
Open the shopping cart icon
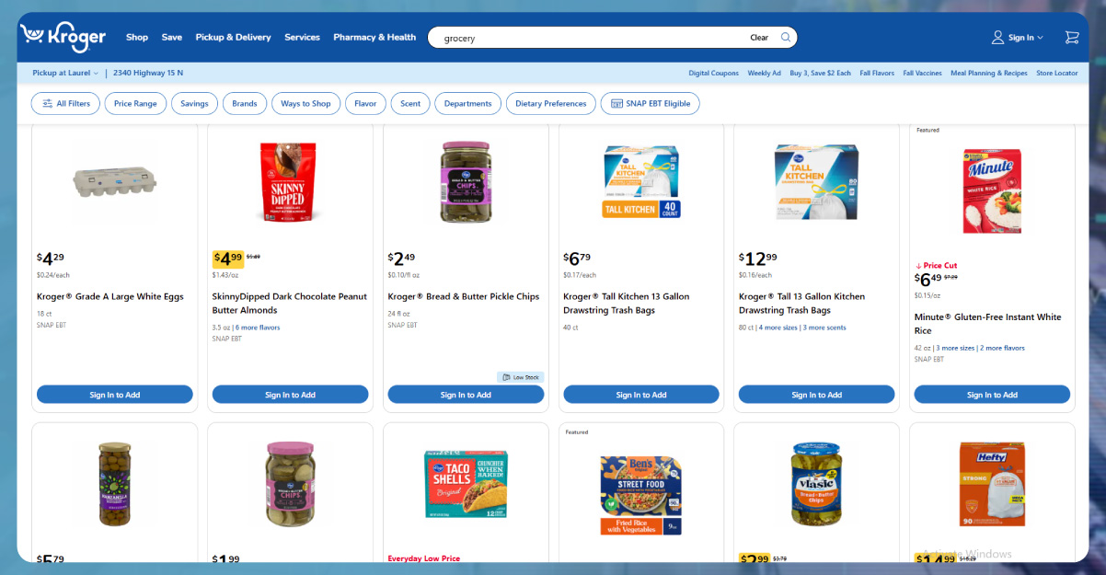[1071, 38]
